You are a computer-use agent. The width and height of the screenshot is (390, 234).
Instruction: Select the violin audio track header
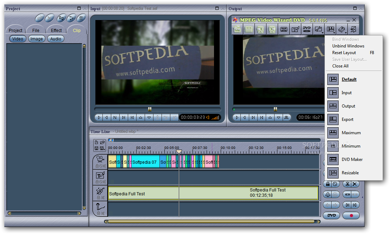[x=100, y=191]
